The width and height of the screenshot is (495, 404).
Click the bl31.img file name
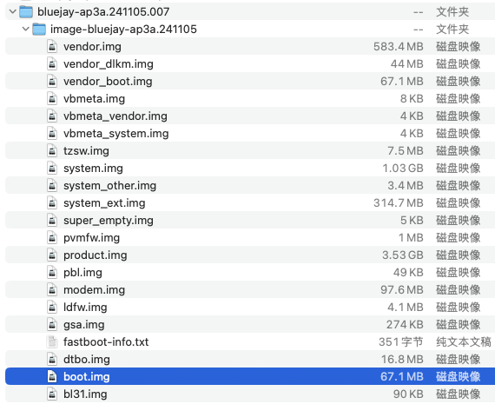85,394
